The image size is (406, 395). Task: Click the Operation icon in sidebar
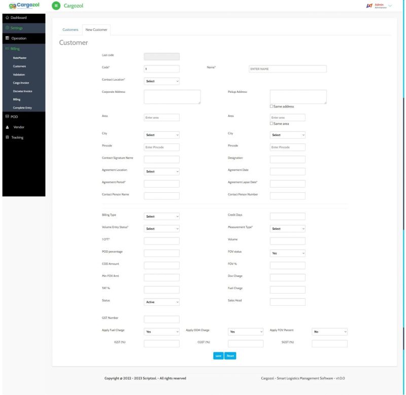7,39
